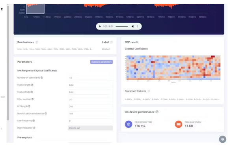The height and width of the screenshot is (151, 233).
Task: Open audio player more options menu
Action: click(138, 26)
